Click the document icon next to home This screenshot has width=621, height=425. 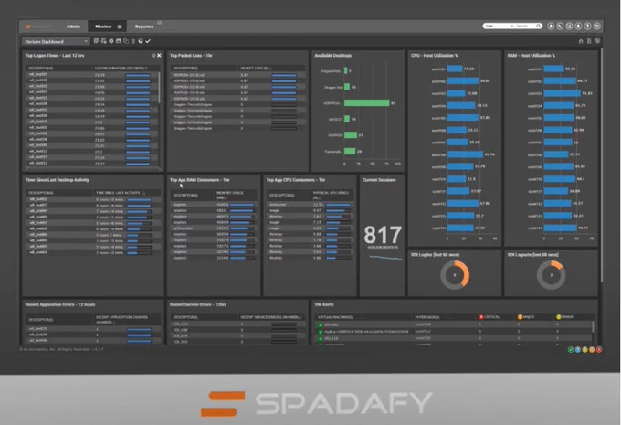coord(589,41)
